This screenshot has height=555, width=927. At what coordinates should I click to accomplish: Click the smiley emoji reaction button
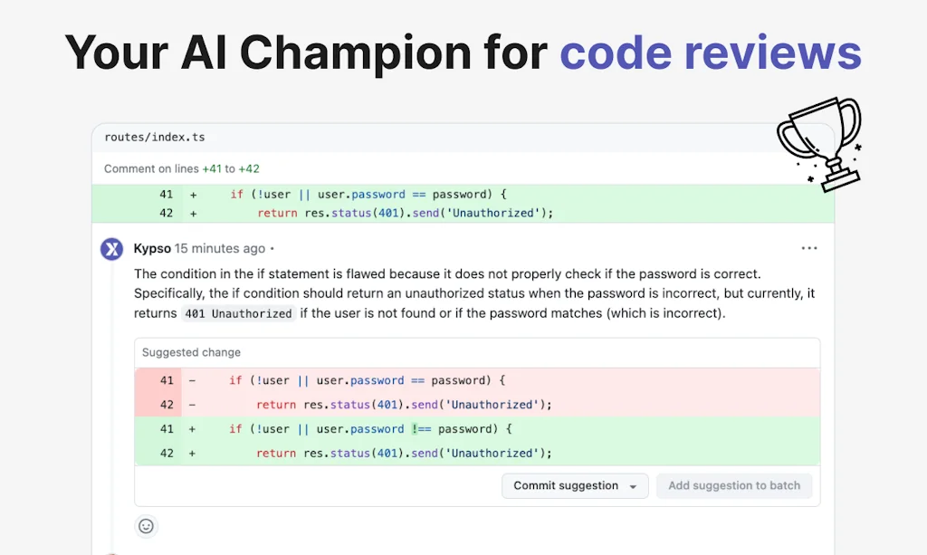tap(146, 526)
